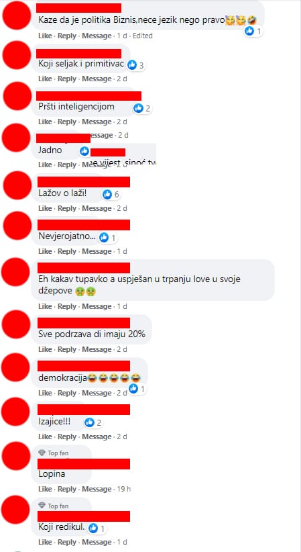Image resolution: width=301 pixels, height=552 pixels.
Task: Click like reaction icon on "demokracija" comment
Action: click(133, 389)
